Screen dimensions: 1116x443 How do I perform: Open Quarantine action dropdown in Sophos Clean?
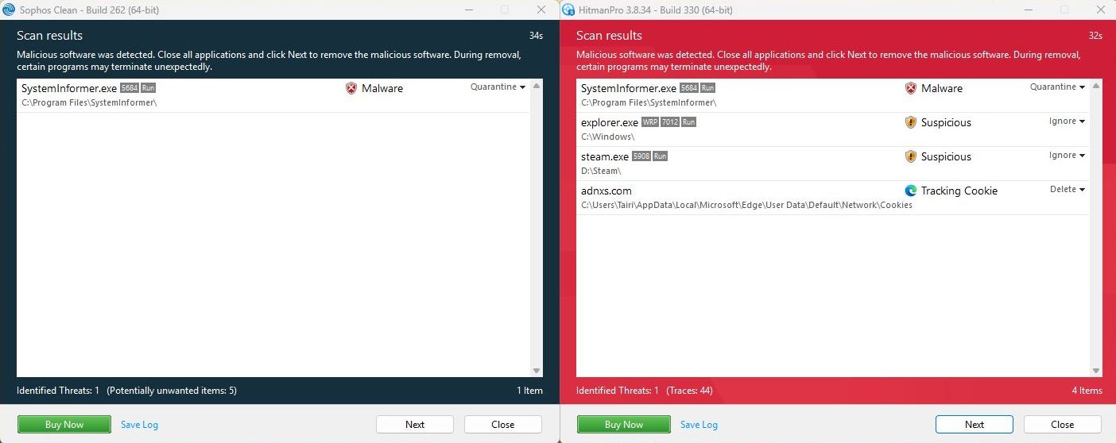(498, 87)
